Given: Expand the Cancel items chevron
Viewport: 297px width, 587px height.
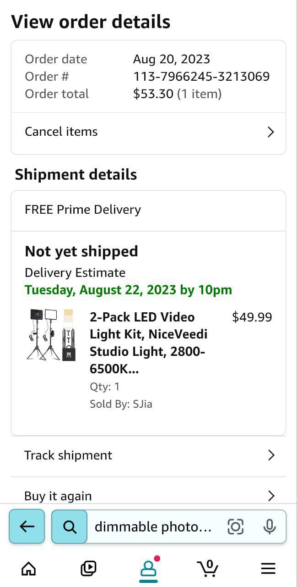Looking at the screenshot, I should tap(270, 132).
